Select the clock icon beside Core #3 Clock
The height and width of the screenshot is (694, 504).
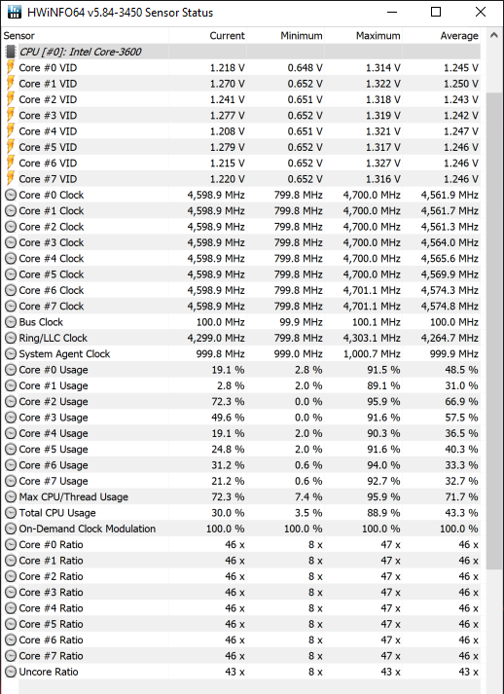tap(11, 242)
